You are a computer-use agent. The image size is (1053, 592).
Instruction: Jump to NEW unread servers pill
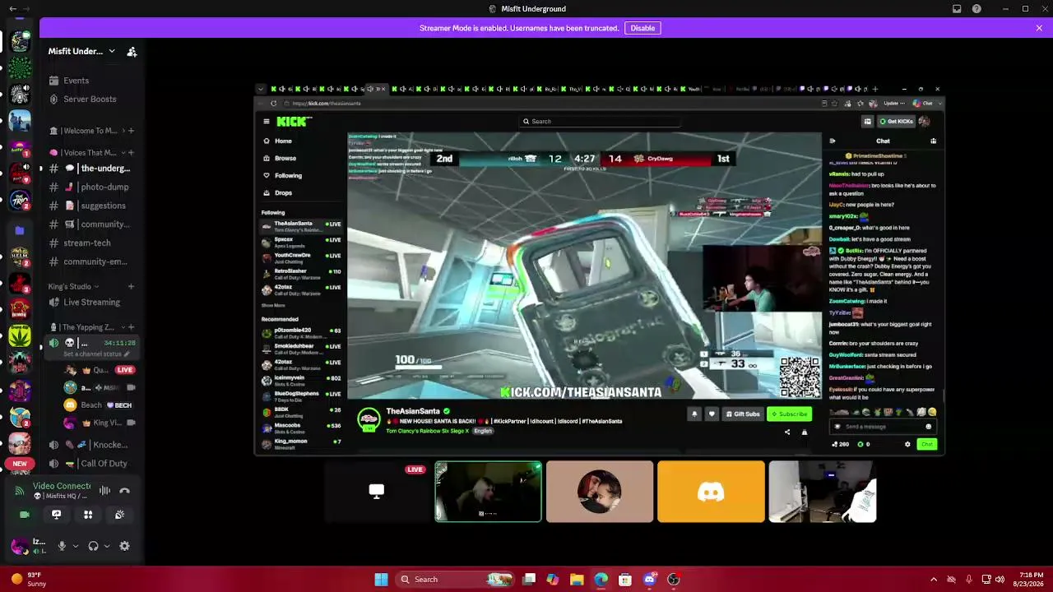point(20,464)
